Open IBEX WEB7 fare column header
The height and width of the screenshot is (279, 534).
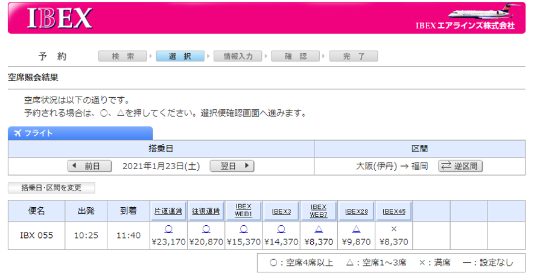click(319, 211)
